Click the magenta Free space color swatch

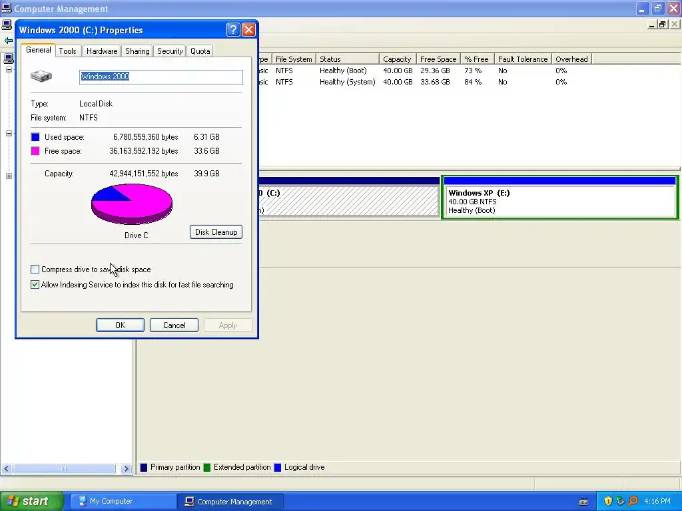pyautogui.click(x=35, y=151)
